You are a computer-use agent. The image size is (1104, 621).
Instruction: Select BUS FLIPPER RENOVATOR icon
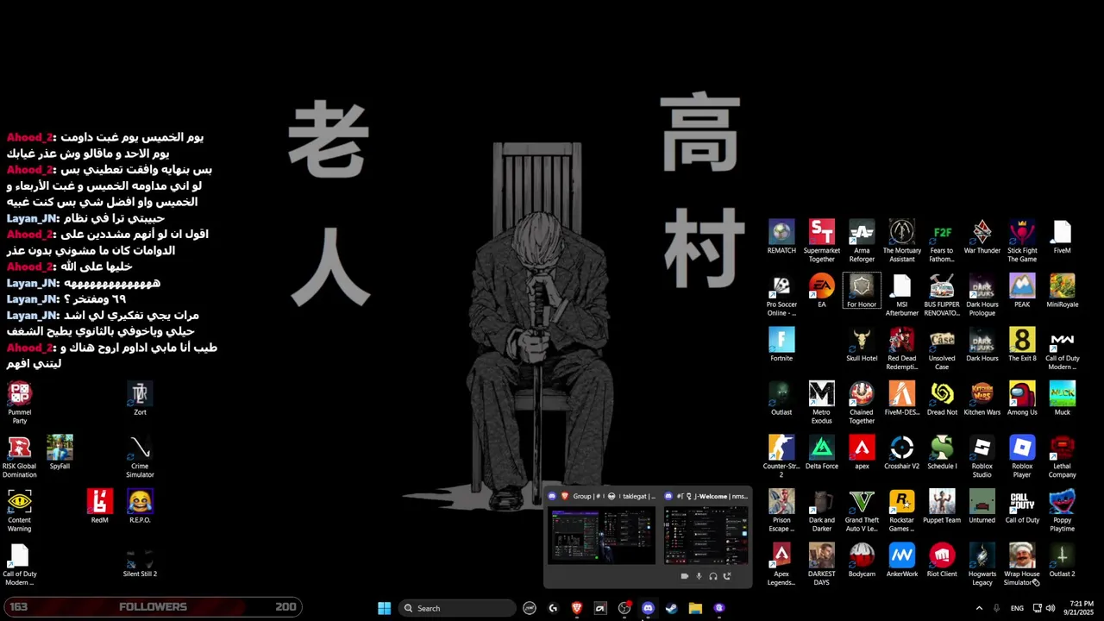(942, 295)
